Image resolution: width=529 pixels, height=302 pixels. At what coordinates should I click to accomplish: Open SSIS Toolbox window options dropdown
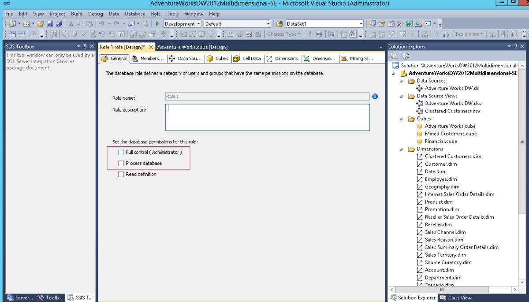[79, 46]
